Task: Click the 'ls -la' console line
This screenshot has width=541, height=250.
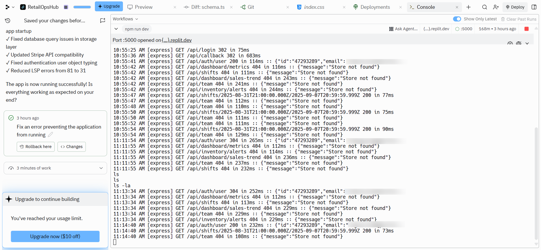Action: pos(122,186)
